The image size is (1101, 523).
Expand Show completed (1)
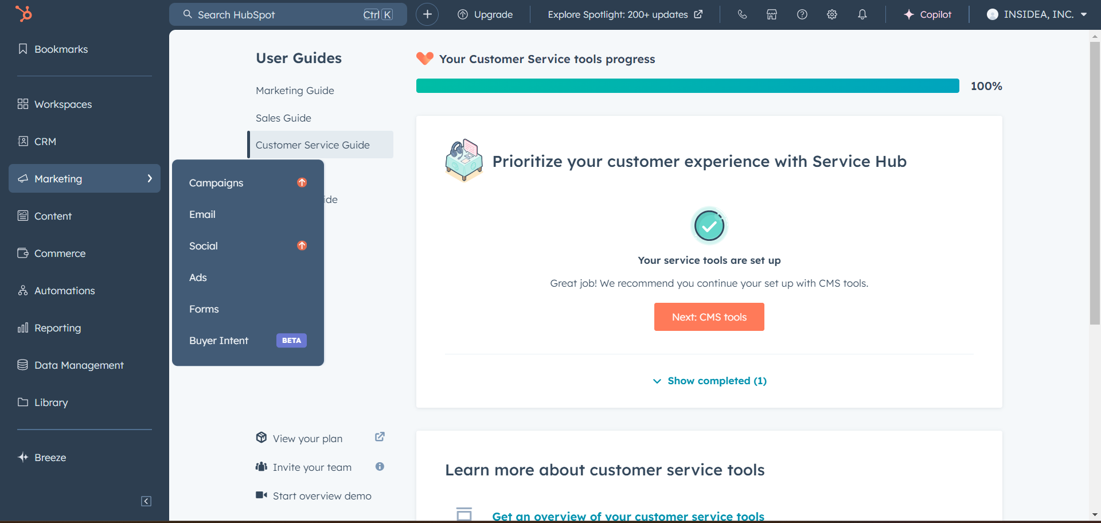pyautogui.click(x=709, y=381)
